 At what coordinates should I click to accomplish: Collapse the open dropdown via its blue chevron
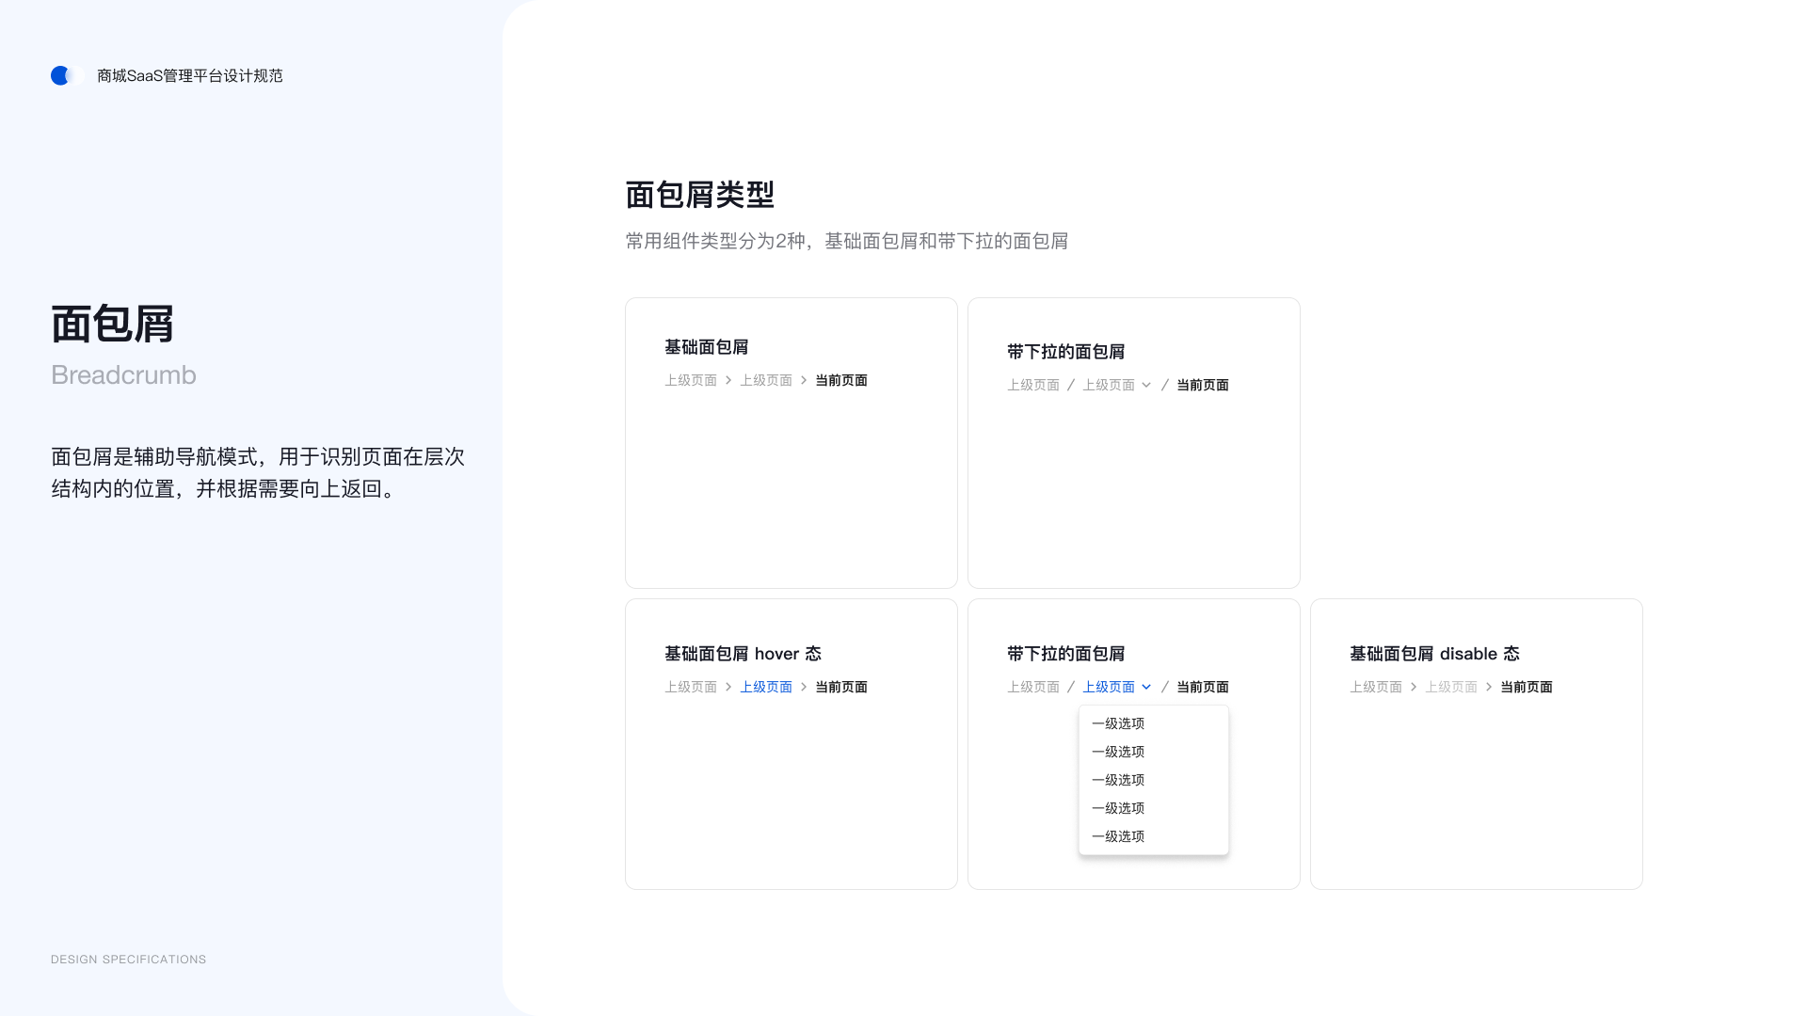1146,687
